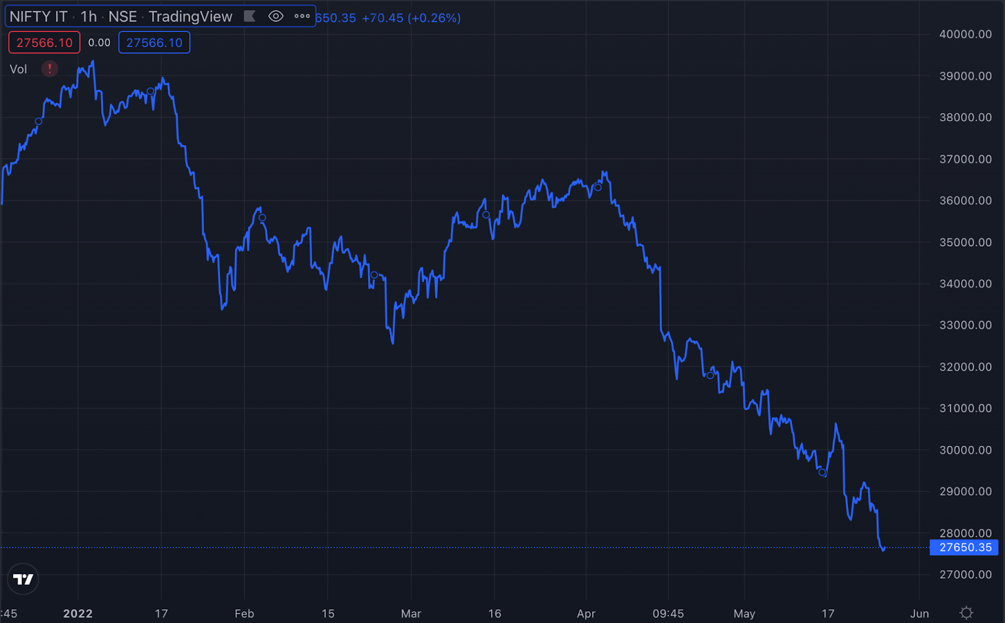Viewport: 1005px width, 623px height.
Task: Click the 33000.00 price axis label
Action: click(966, 325)
